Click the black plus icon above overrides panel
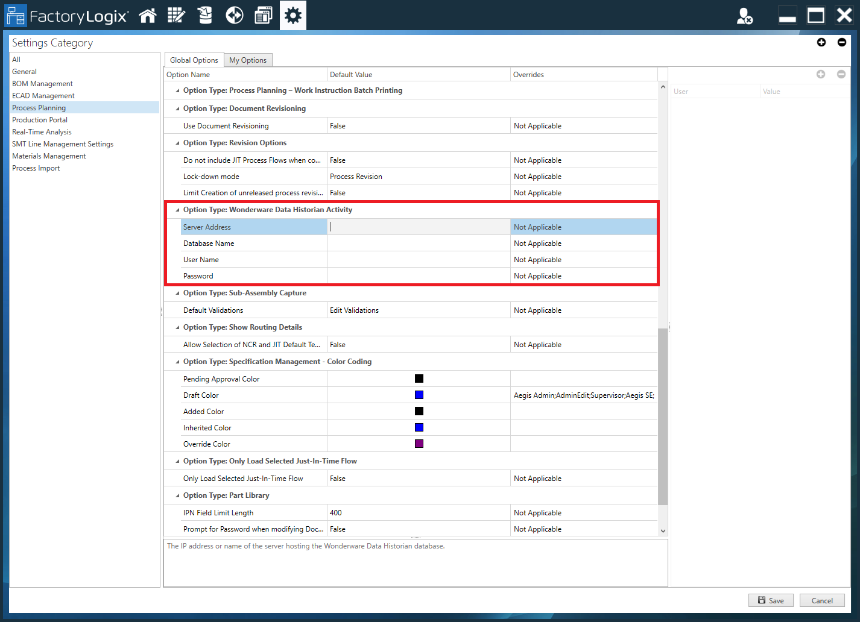 point(821,42)
